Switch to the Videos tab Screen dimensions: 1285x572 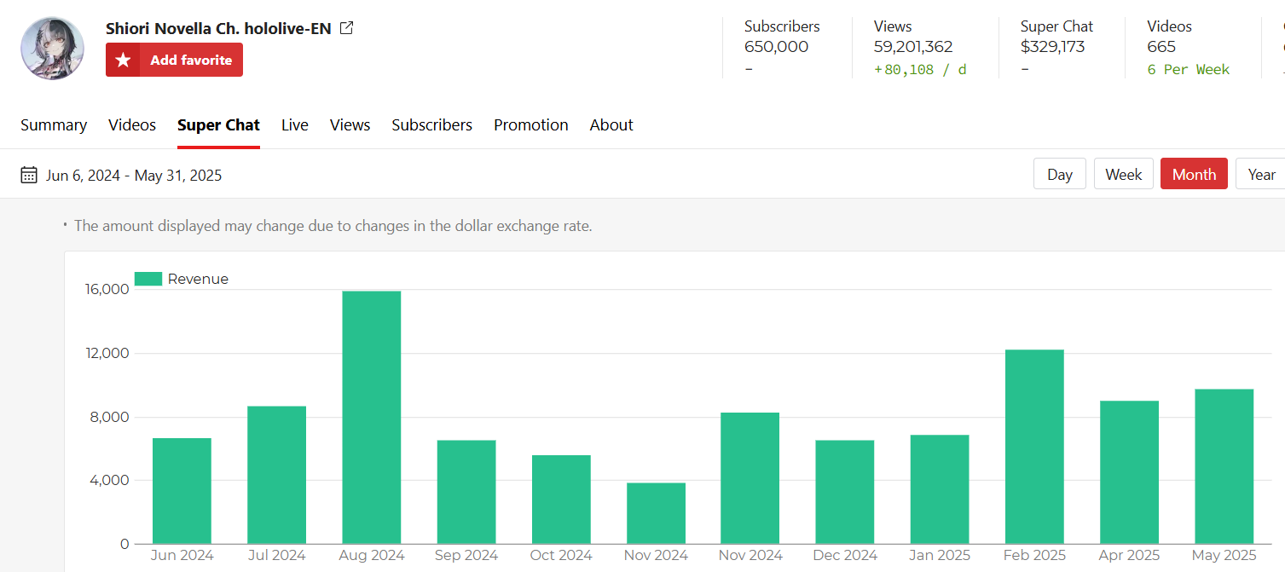point(132,125)
